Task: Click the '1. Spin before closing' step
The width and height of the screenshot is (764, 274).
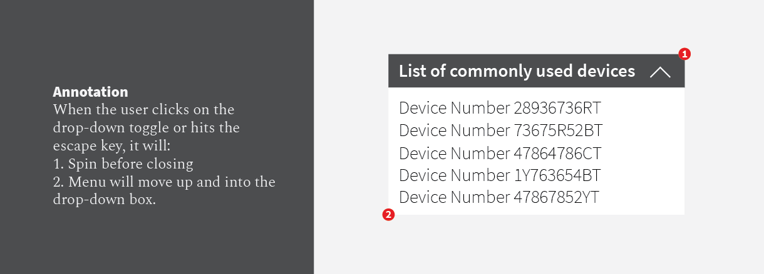Action: pos(123,164)
